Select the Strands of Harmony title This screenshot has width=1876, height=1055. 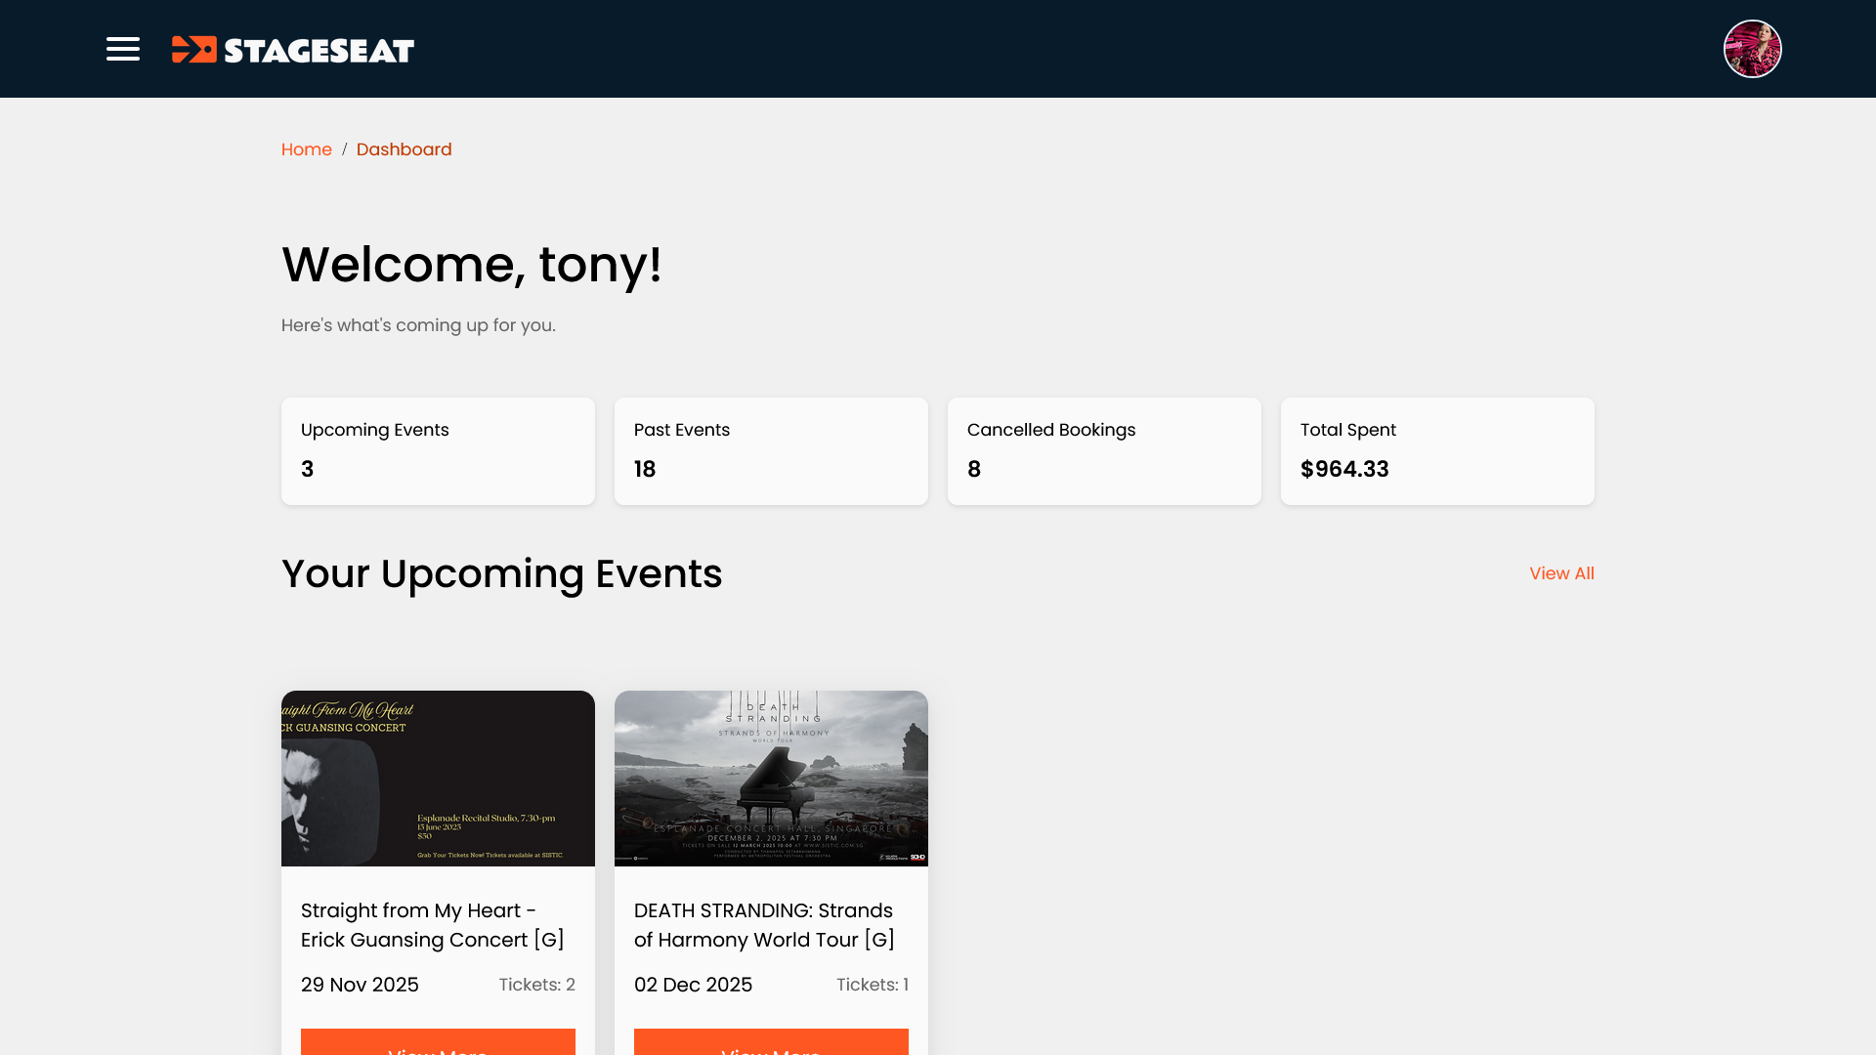coord(763,925)
